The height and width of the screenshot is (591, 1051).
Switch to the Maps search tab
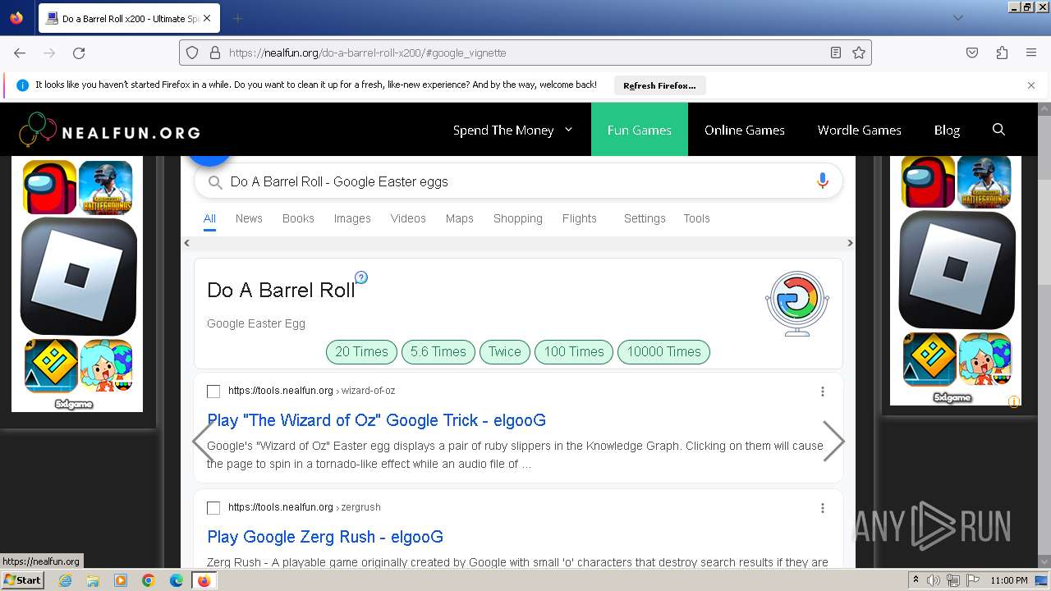point(460,218)
